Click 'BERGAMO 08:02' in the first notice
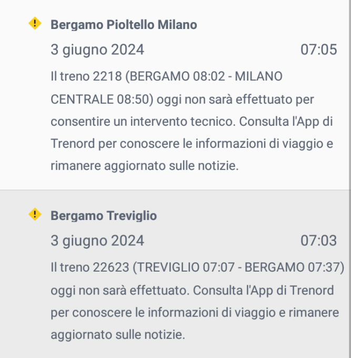This screenshot has height=358, width=351. click(177, 76)
